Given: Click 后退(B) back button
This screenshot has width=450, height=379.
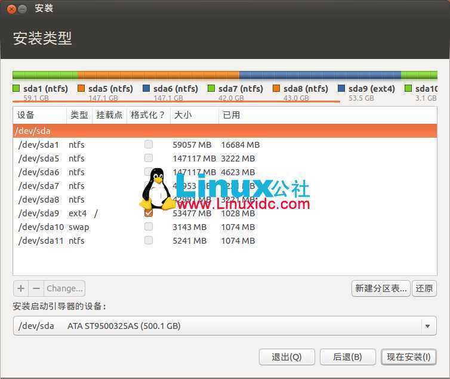Looking at the screenshot, I should click(x=347, y=357).
